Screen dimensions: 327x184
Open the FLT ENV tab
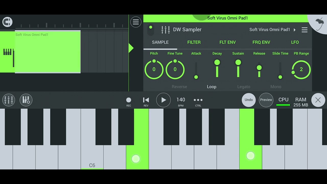[227, 42]
